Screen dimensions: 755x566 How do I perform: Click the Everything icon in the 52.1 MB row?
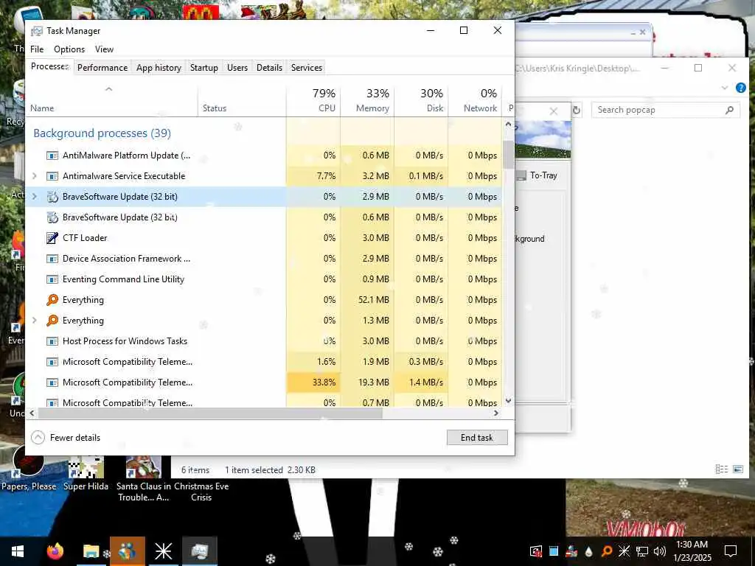52,300
